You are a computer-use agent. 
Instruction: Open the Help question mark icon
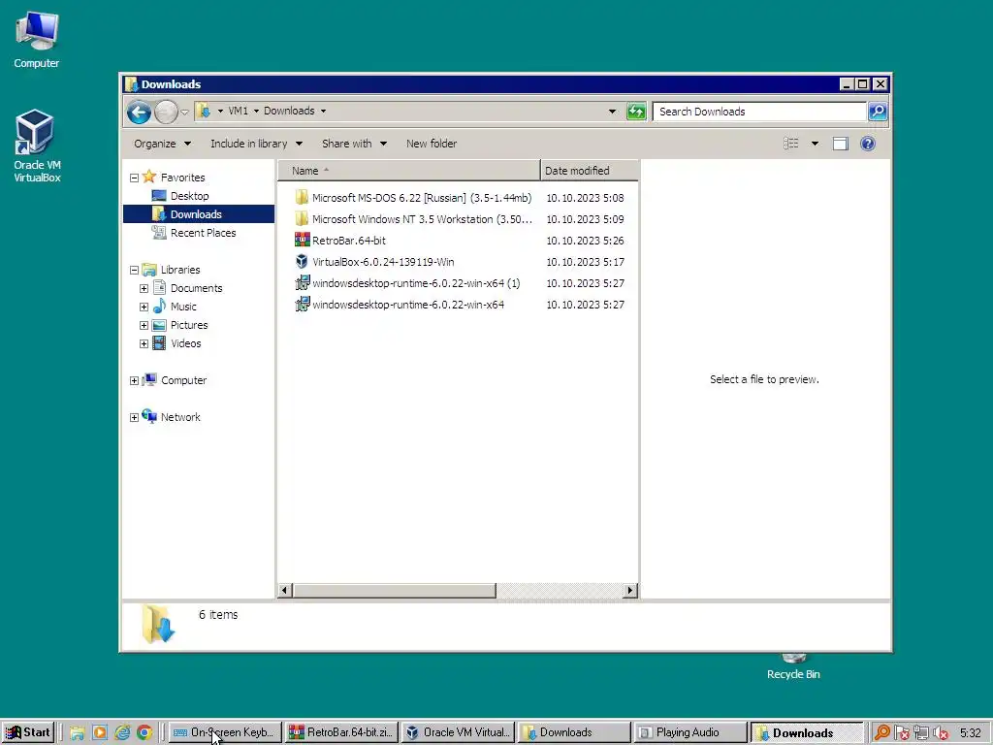click(868, 144)
